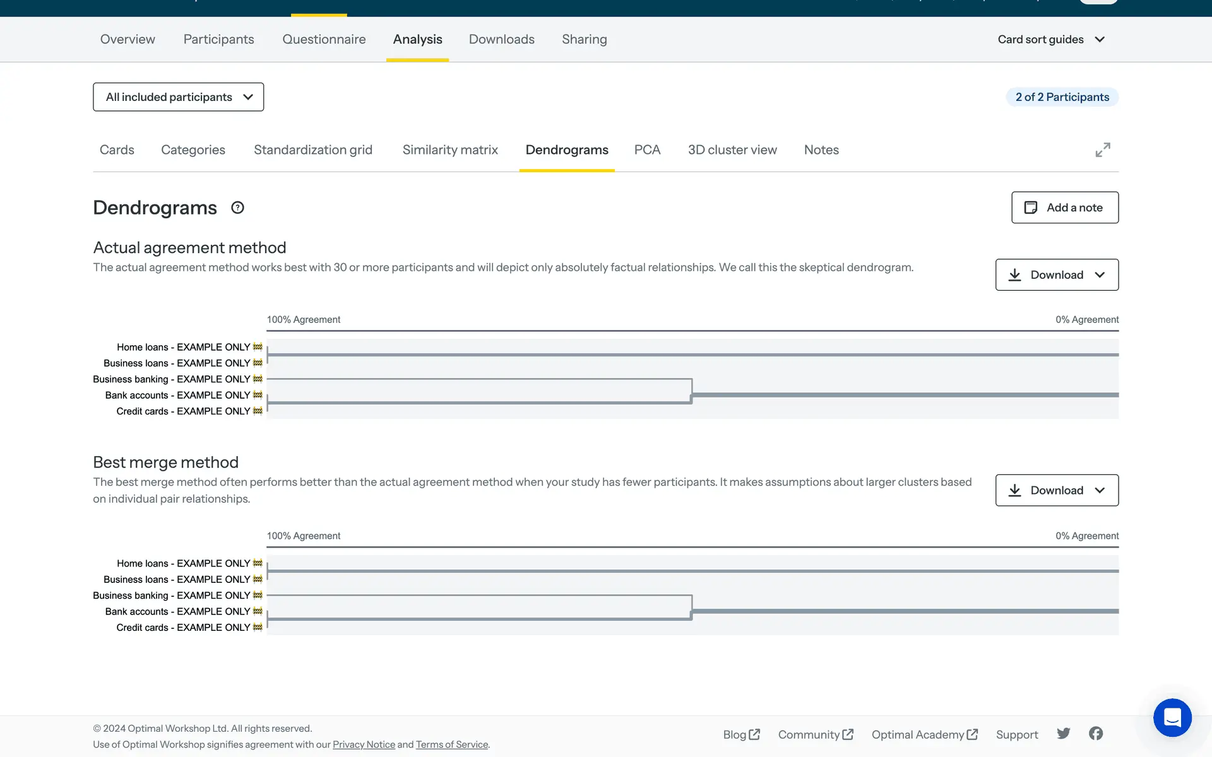Go to the Participants tab
Screen dimensions: 1212x757
[218, 39]
